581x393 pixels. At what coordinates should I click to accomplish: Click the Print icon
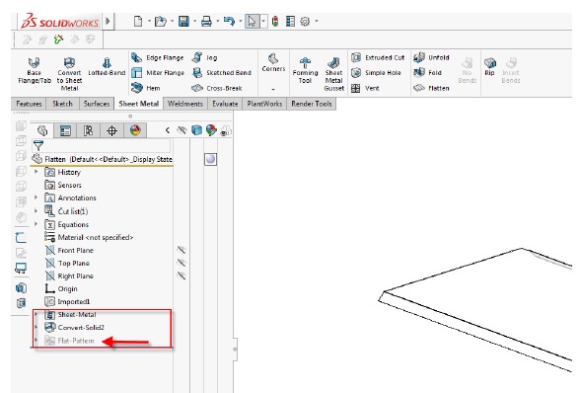pos(206,21)
